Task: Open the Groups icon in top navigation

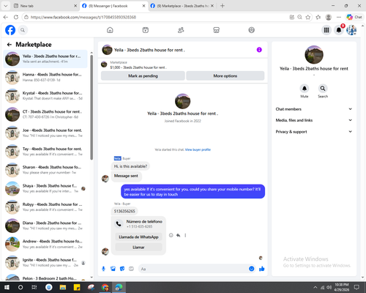Action: (252, 30)
